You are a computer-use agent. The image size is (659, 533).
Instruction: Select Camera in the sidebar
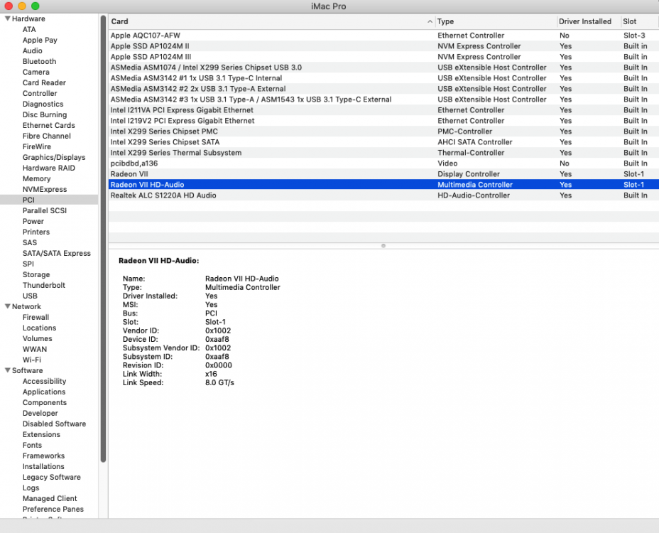point(36,72)
